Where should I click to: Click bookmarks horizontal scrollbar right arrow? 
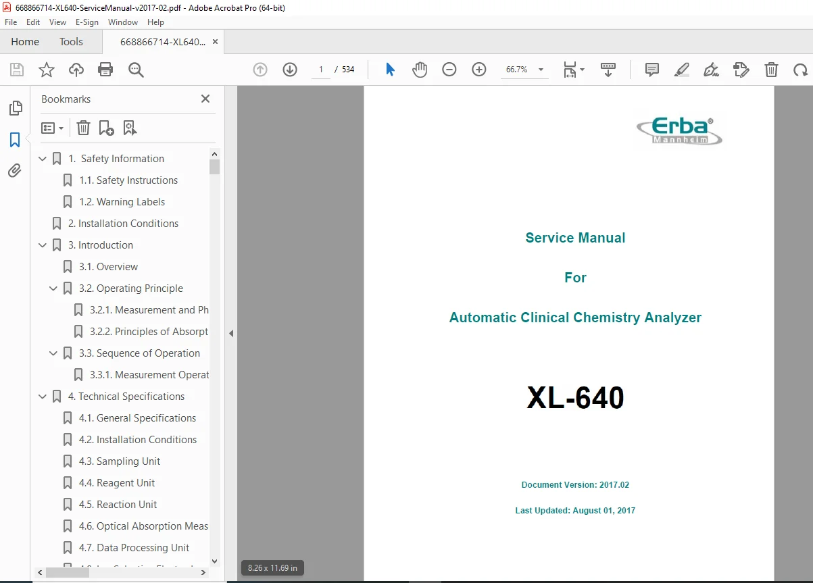point(203,573)
